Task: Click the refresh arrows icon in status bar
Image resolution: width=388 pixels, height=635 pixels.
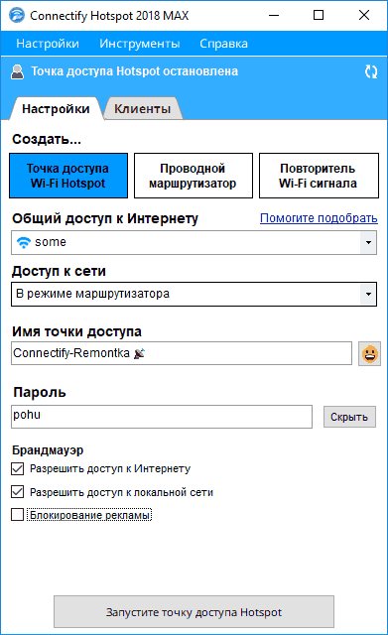Action: [371, 71]
